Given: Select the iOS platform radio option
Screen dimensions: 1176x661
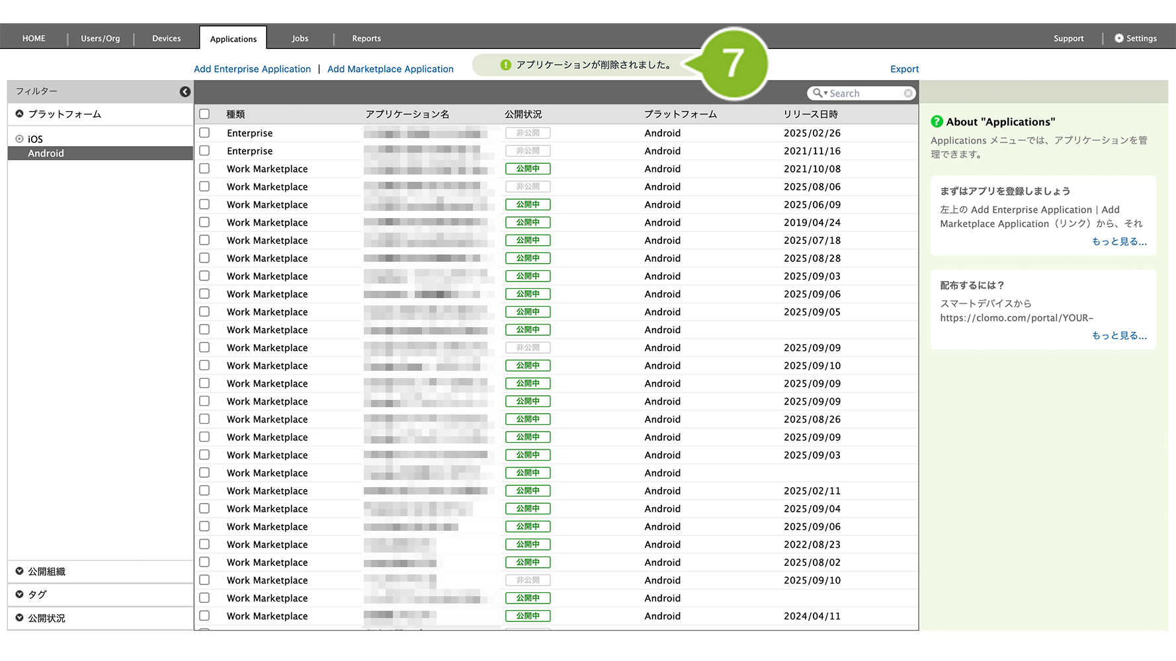Looking at the screenshot, I should point(20,139).
